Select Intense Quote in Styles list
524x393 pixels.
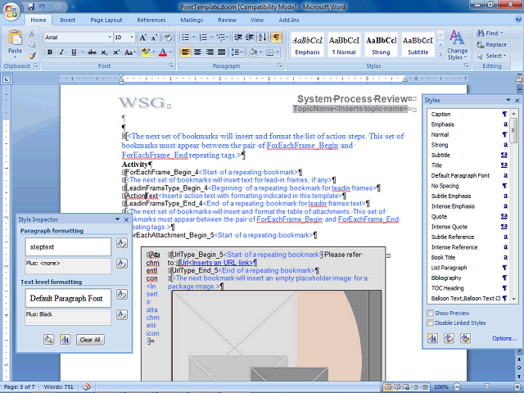click(468, 227)
